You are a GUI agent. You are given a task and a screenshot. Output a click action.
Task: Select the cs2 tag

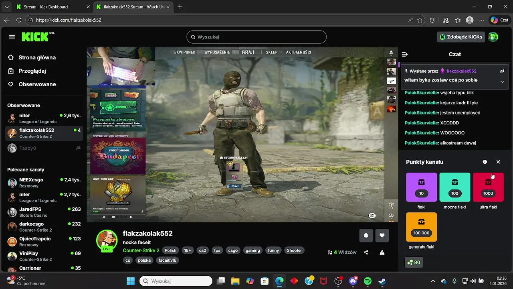coord(203,250)
